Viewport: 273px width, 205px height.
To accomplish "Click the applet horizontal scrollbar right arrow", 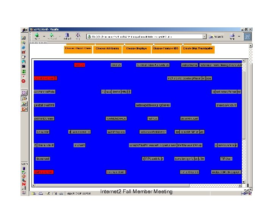I will pyautogui.click(x=240, y=186).
